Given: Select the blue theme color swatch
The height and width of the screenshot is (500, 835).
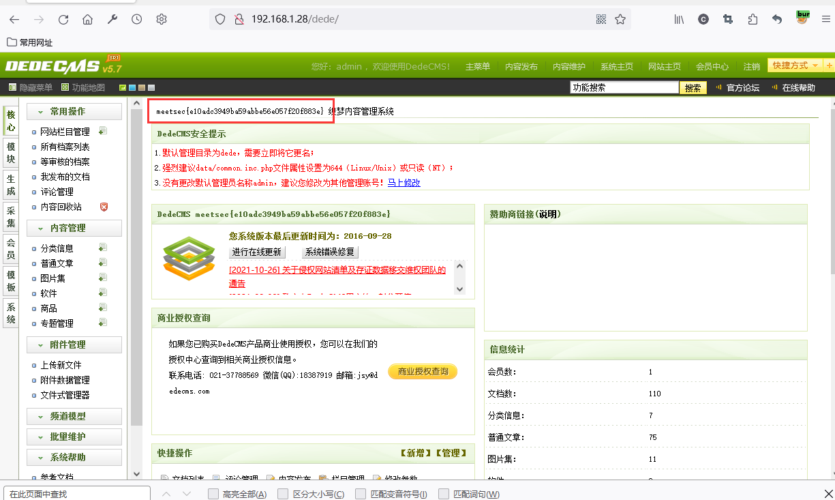Looking at the screenshot, I should pos(132,87).
